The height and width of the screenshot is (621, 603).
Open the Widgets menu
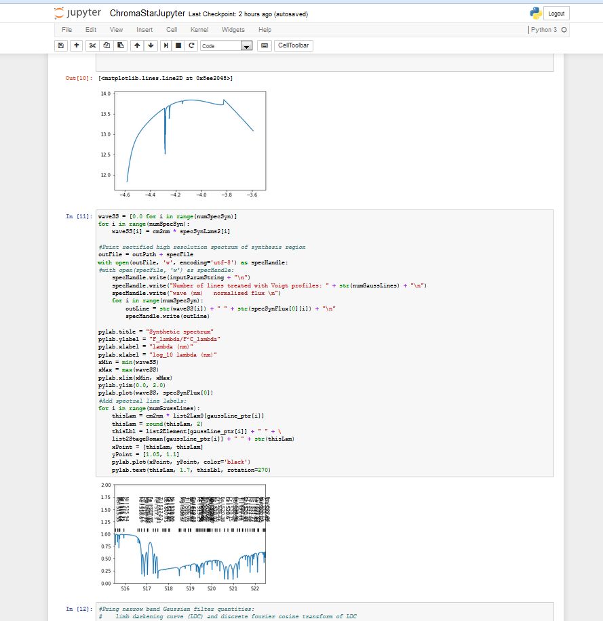tap(233, 30)
